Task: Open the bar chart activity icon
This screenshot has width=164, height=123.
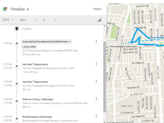Action: pos(99,20)
